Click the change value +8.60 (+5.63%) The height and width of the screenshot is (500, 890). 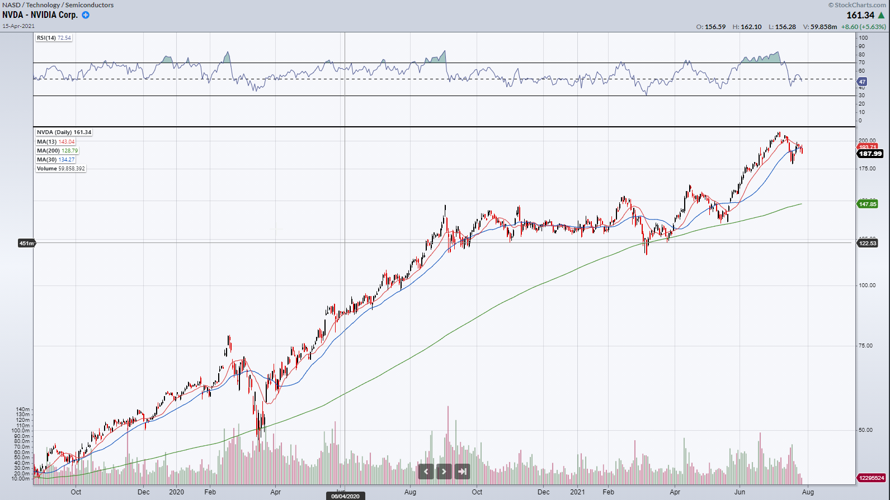[864, 27]
